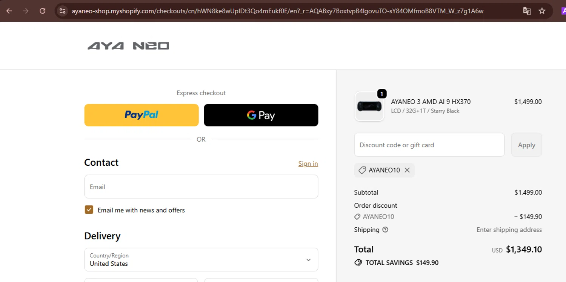Screen dimensions: 566x282
Task: Pay with PayPal express checkout
Action: tap(141, 115)
